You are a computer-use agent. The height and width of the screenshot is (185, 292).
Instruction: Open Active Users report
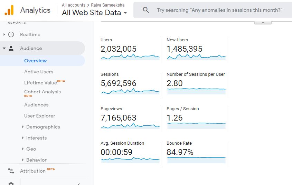pos(39,72)
